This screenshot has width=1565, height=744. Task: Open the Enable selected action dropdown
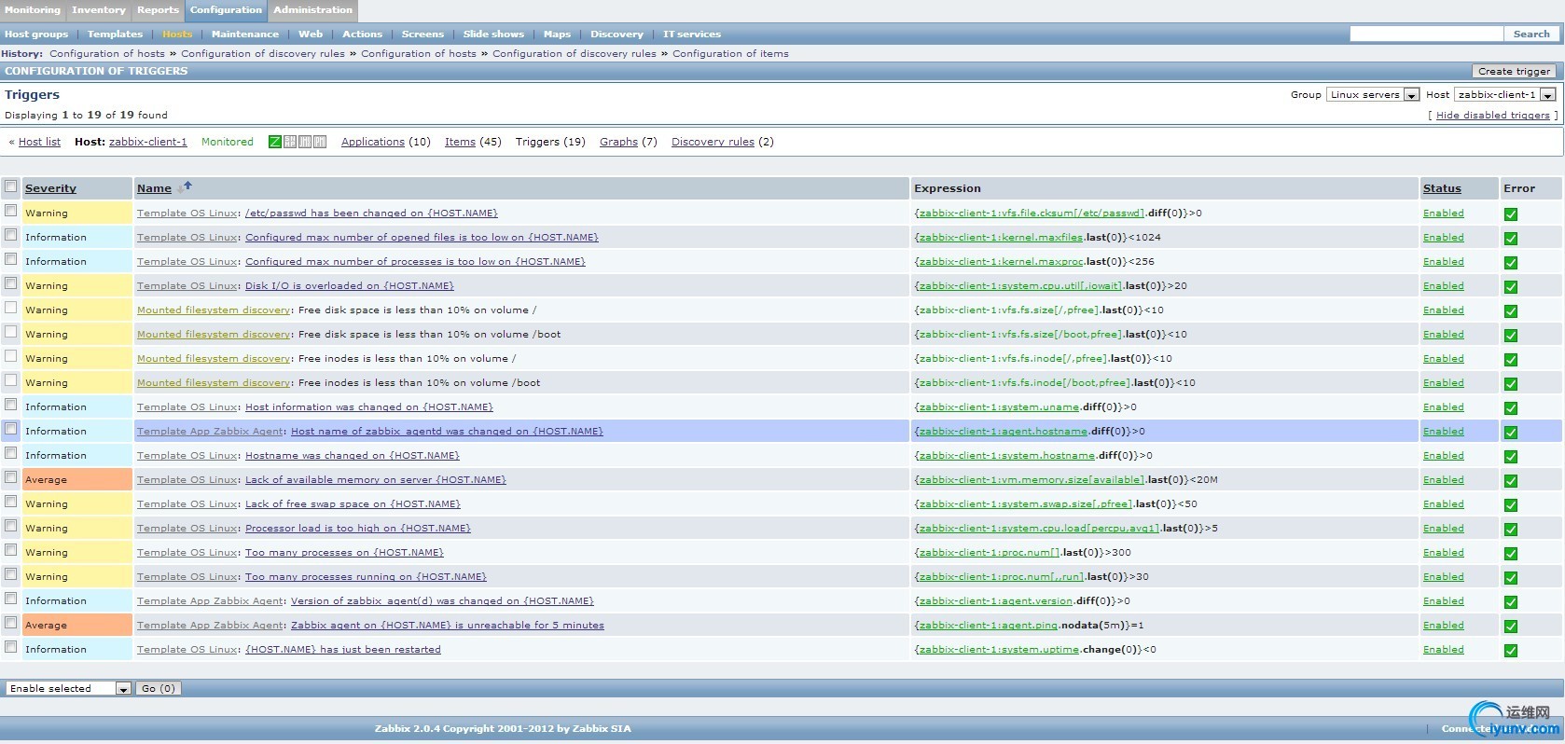click(x=68, y=689)
